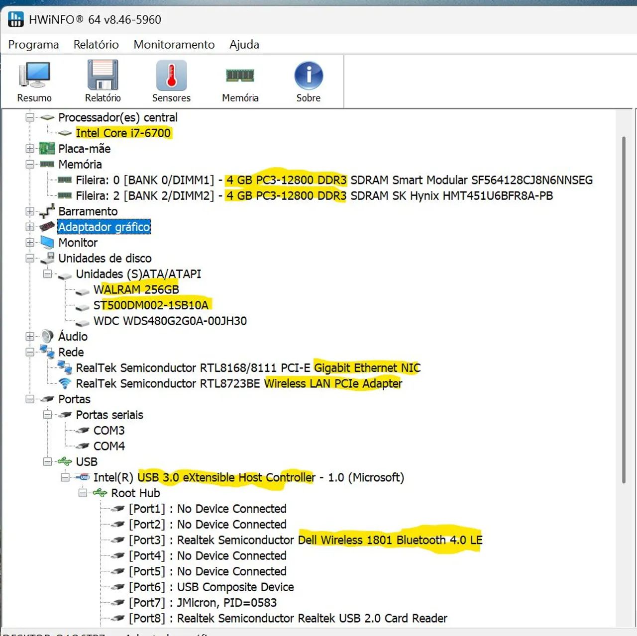Open the Programa menu
The width and height of the screenshot is (637, 636).
[33, 44]
